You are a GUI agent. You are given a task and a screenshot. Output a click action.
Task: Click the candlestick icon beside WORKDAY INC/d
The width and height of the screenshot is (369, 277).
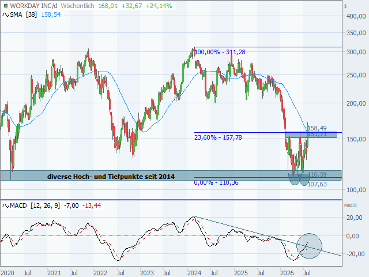pyautogui.click(x=6, y=6)
